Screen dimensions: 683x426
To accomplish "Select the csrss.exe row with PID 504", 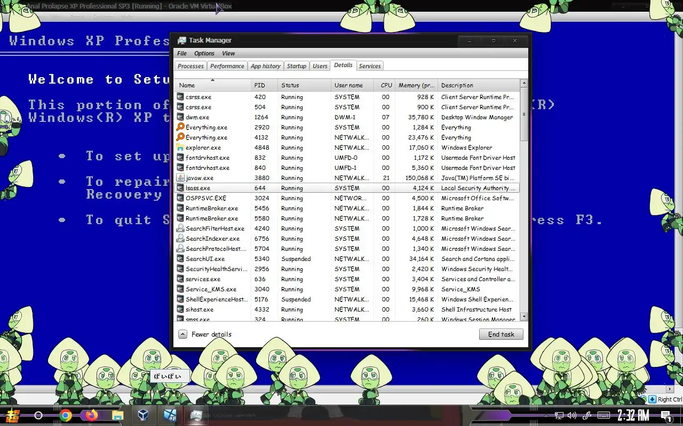I will point(347,107).
